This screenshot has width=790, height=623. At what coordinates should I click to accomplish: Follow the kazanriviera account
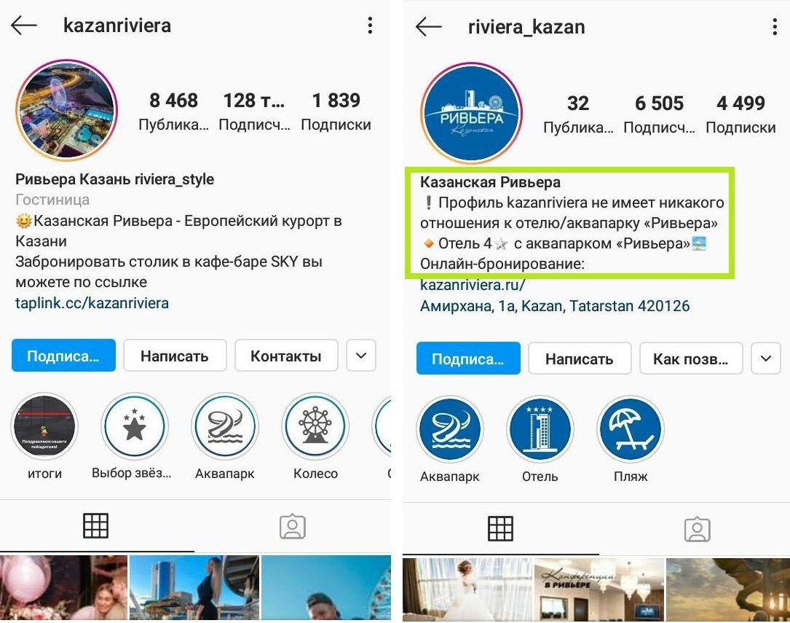coord(63,356)
